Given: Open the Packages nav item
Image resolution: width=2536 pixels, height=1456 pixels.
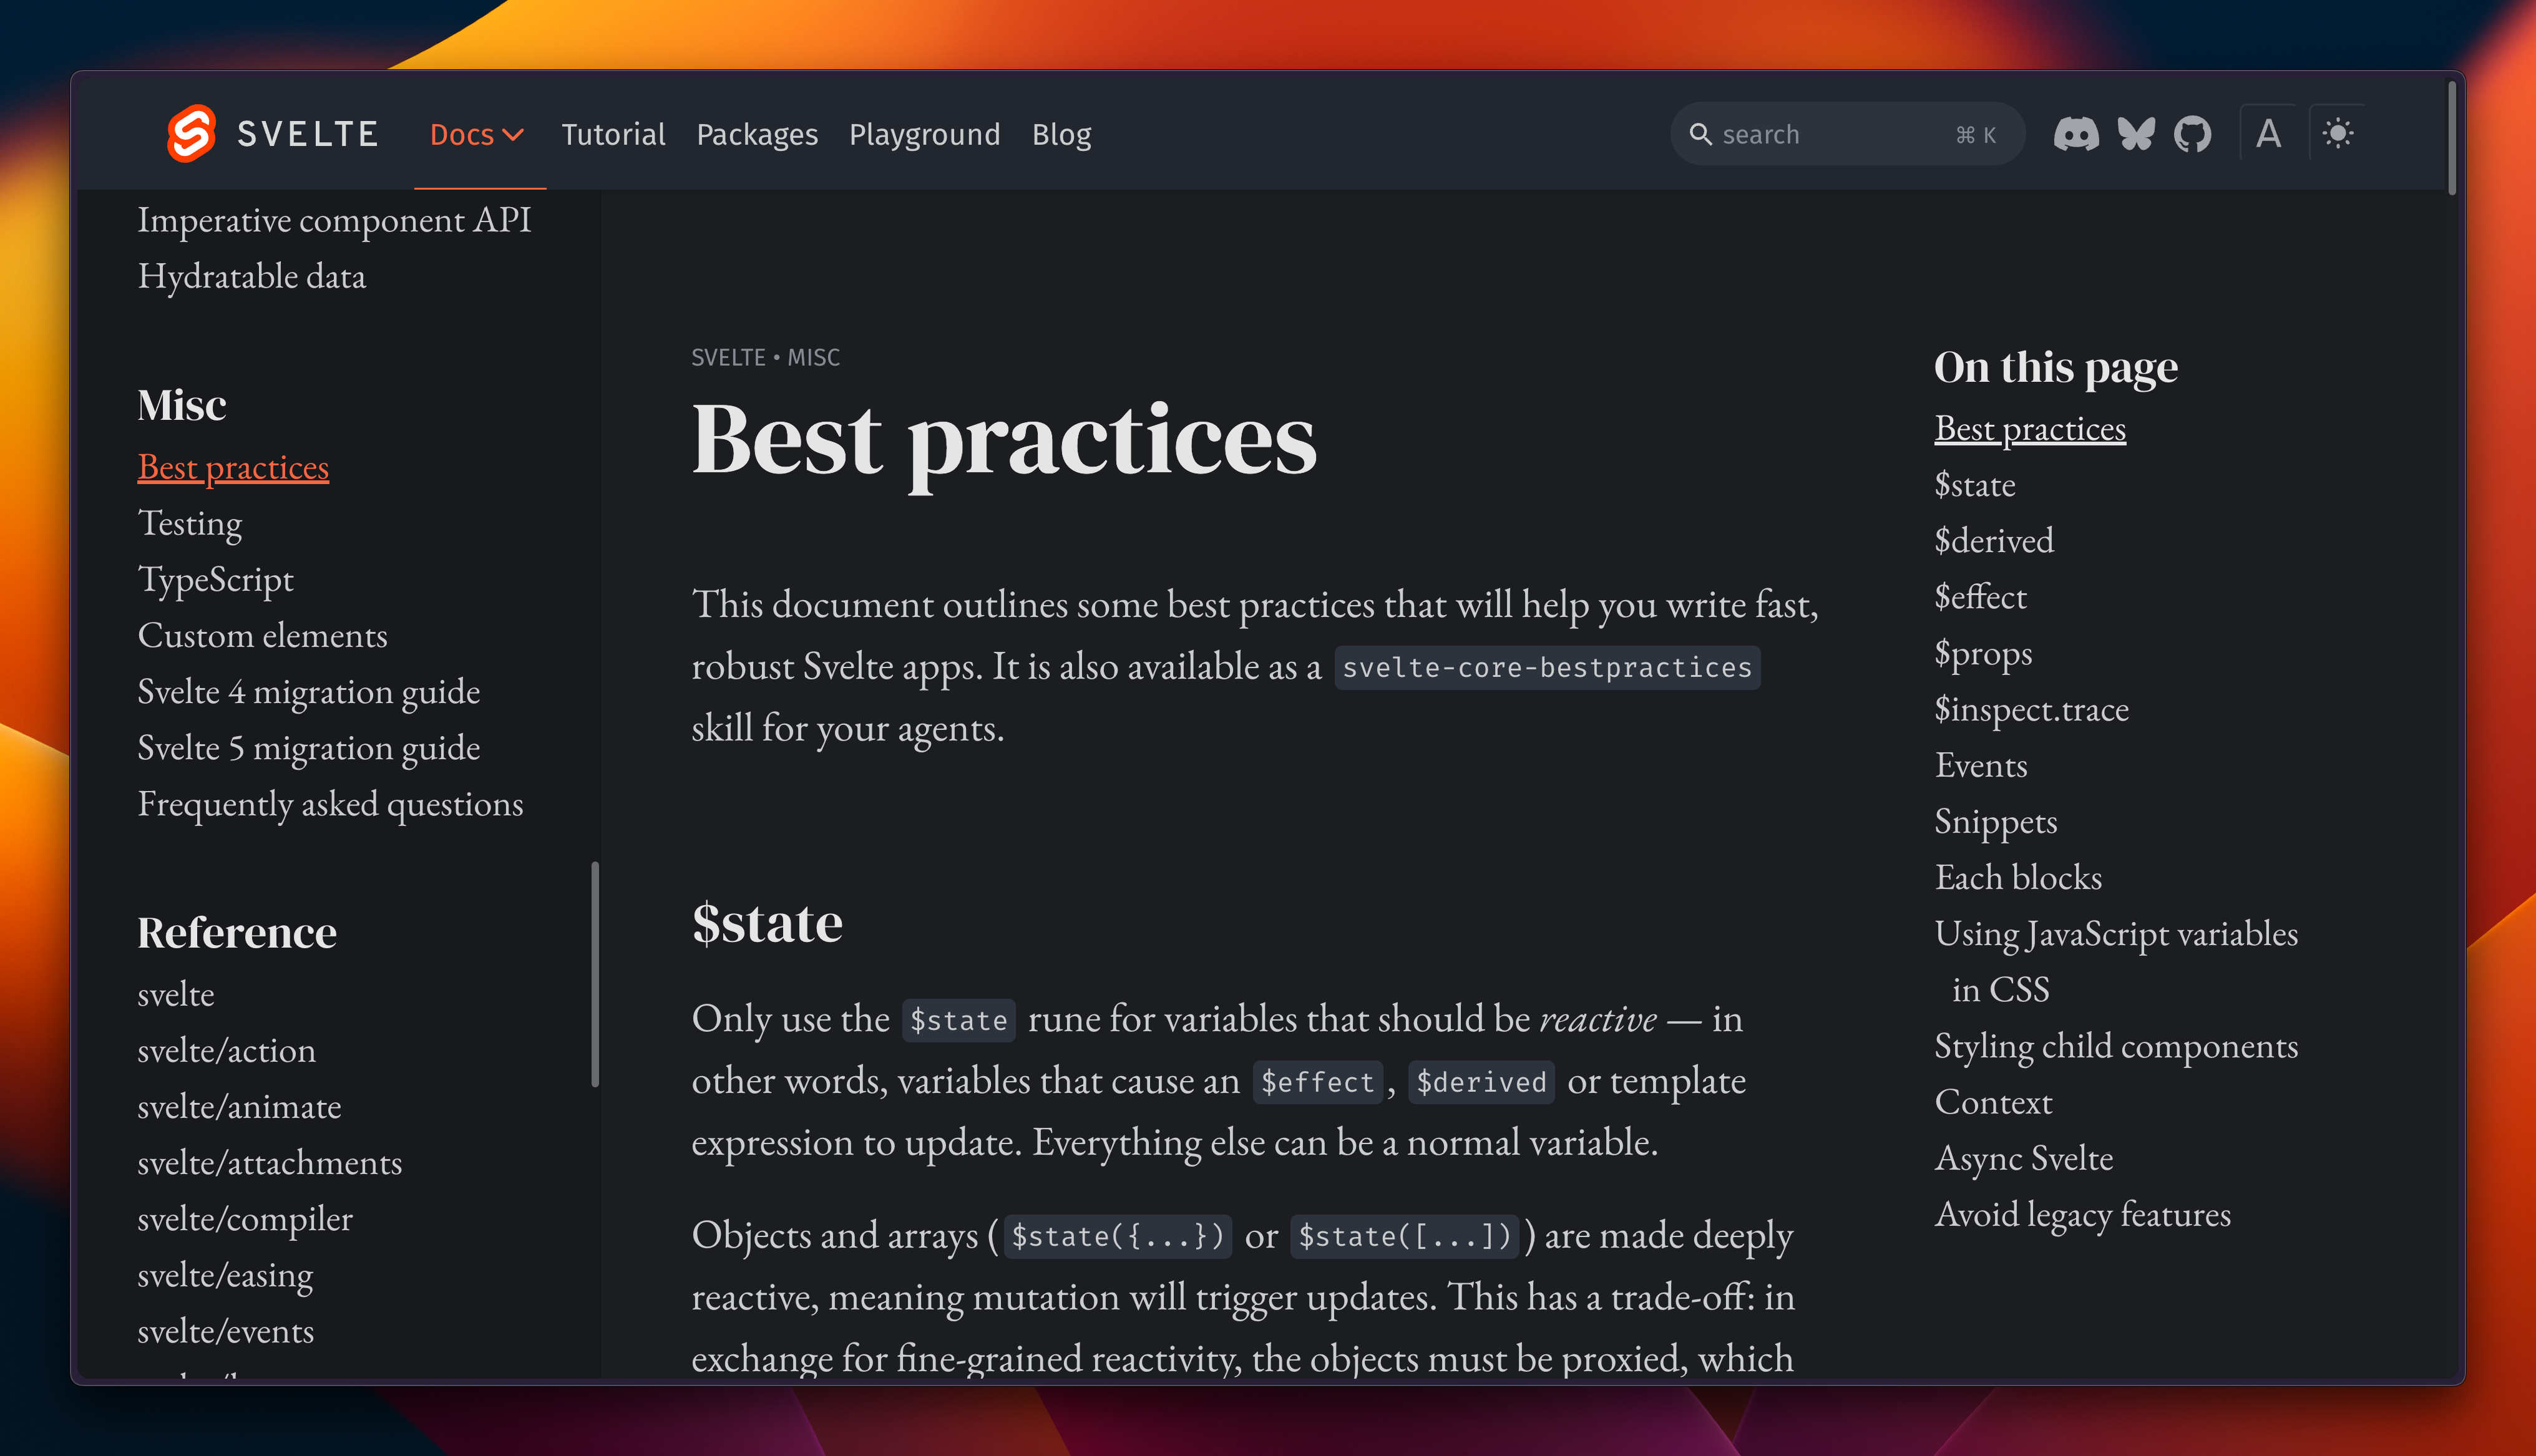Looking at the screenshot, I should tap(757, 134).
